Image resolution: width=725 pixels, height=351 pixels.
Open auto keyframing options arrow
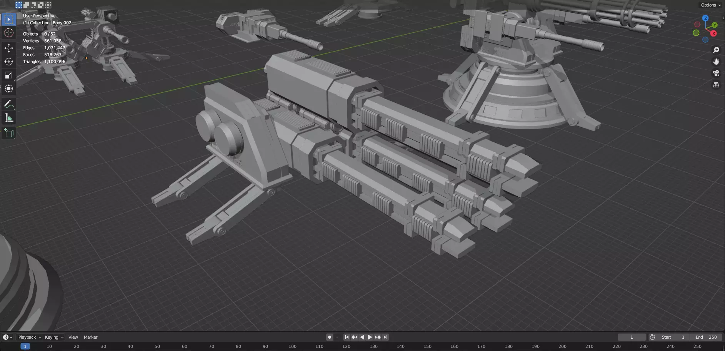[337, 337]
